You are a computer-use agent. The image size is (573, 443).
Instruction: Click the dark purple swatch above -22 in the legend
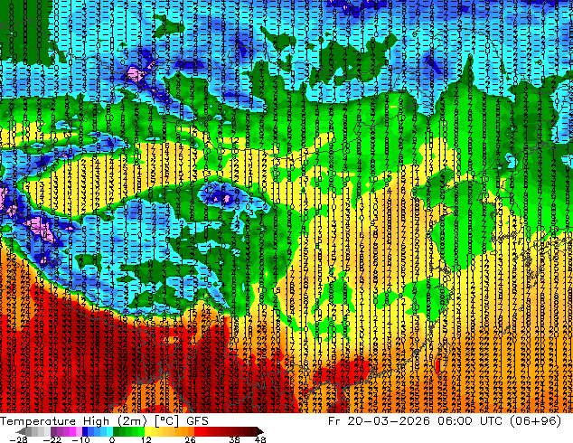pyautogui.click(x=53, y=431)
